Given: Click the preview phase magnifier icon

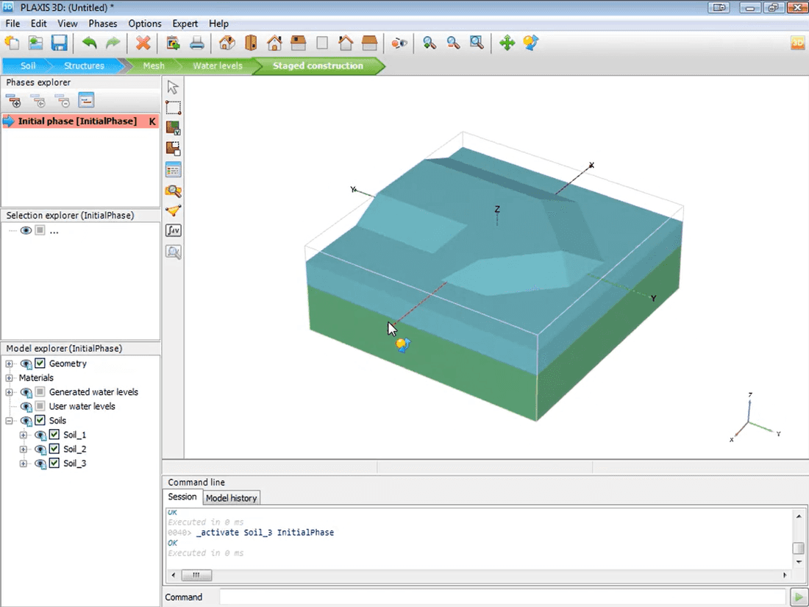Looking at the screenshot, I should pos(174,191).
